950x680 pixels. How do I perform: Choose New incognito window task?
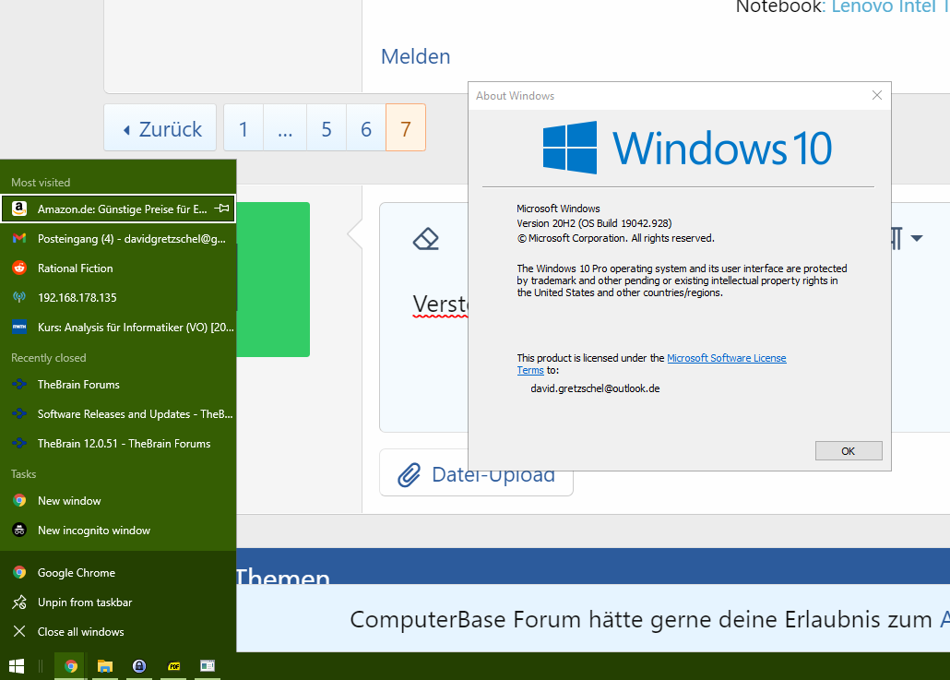coord(118,531)
